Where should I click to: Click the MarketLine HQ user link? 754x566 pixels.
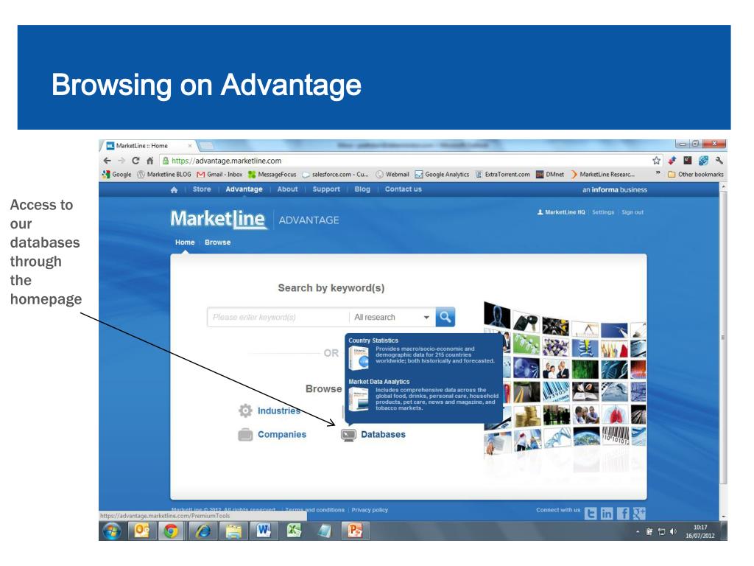[x=560, y=212]
